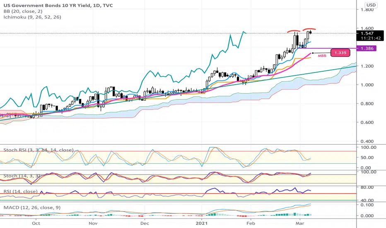Click the black 1.547 current price label

point(370,36)
